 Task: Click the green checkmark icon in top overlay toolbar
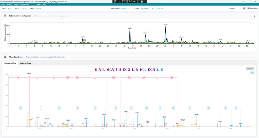(x=142, y=1)
